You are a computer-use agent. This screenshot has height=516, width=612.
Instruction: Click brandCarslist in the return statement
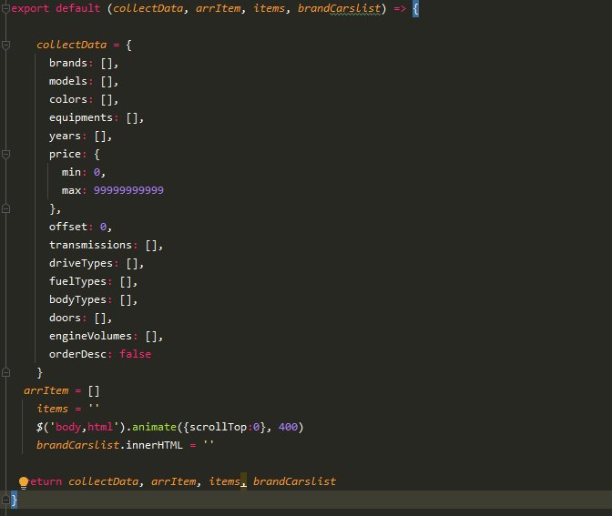click(294, 481)
